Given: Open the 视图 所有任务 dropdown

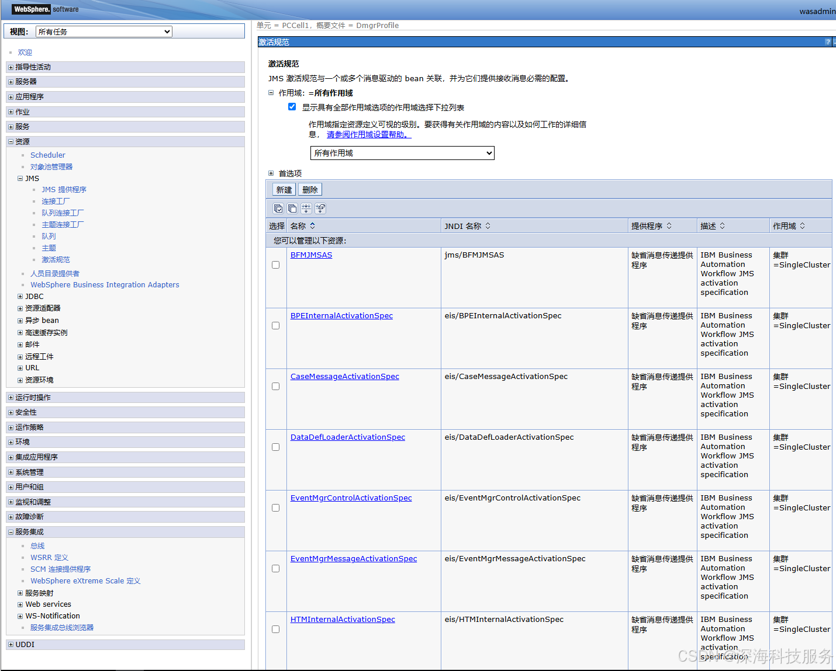Looking at the screenshot, I should click(x=104, y=32).
